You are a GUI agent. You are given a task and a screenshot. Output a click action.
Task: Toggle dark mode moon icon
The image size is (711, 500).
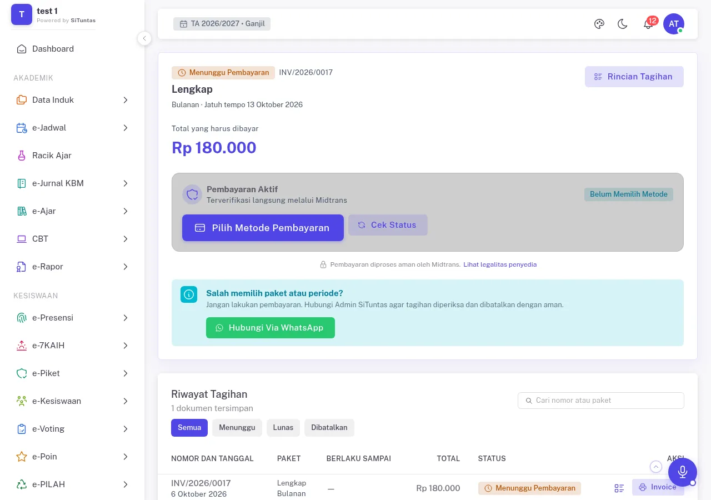[x=623, y=24]
